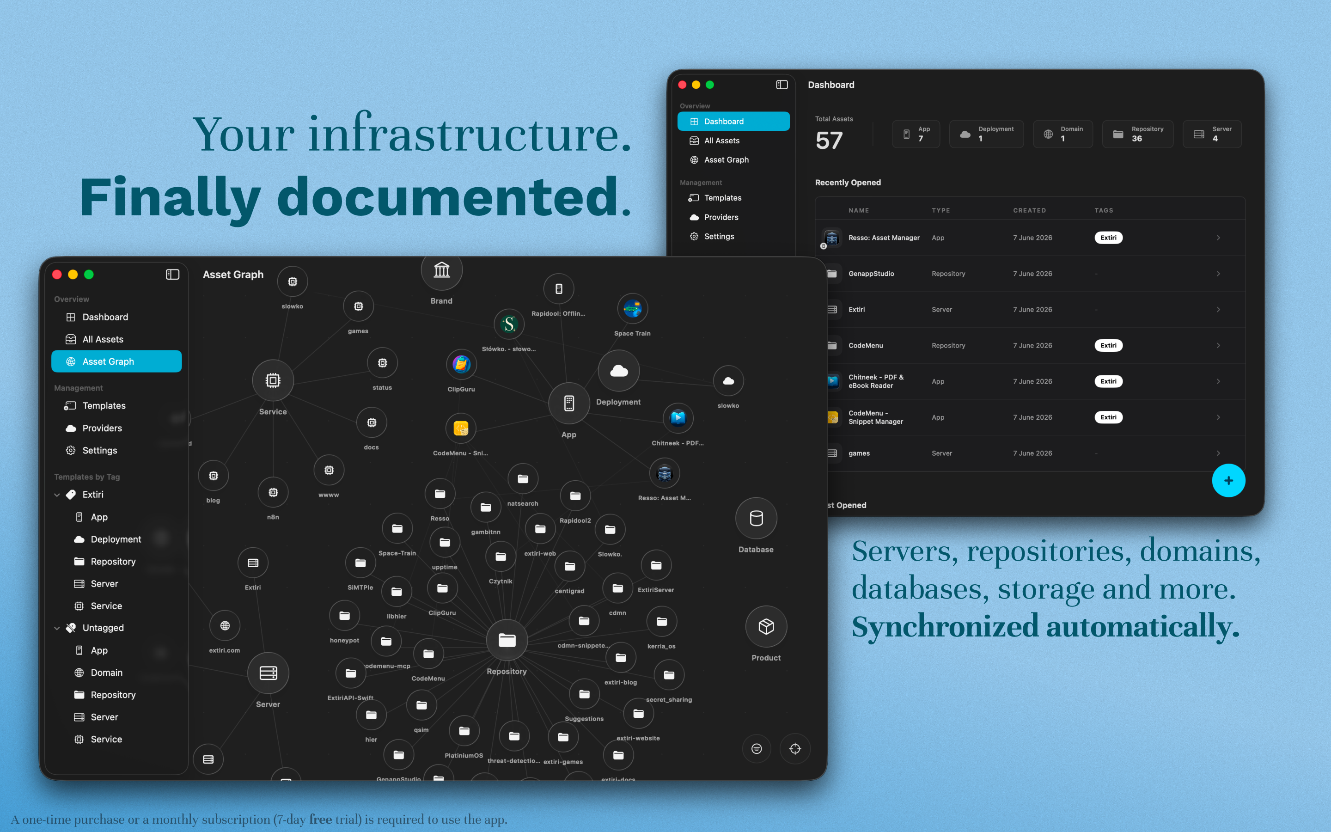This screenshot has height=832, width=1331.
Task: Click the recenter graph crosshair button
Action: pos(795,749)
